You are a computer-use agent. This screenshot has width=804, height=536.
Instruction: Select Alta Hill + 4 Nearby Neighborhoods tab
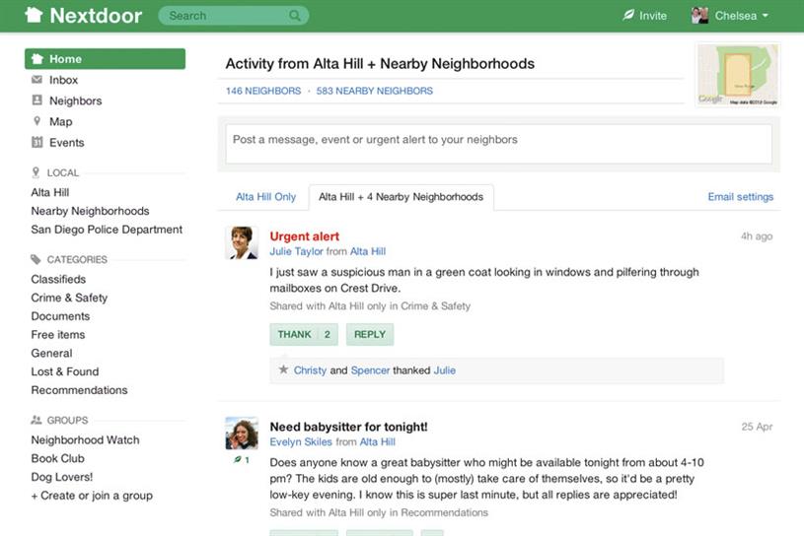pyautogui.click(x=401, y=197)
